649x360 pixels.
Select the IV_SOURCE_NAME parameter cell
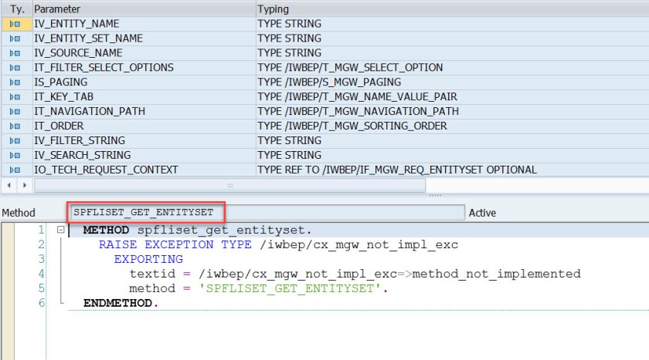coord(144,53)
